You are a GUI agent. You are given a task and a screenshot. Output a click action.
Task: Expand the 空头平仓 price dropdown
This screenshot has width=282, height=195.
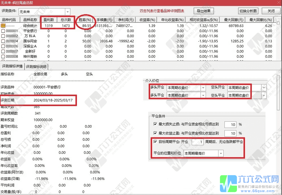pyautogui.click(x=264, y=95)
